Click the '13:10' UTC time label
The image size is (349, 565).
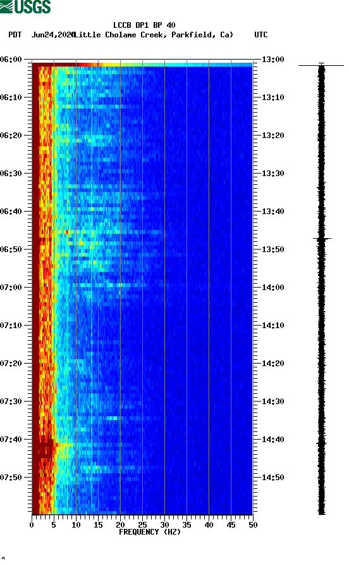tap(272, 98)
